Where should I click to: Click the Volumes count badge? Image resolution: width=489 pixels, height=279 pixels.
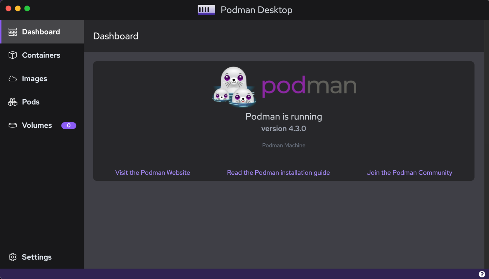(x=69, y=125)
